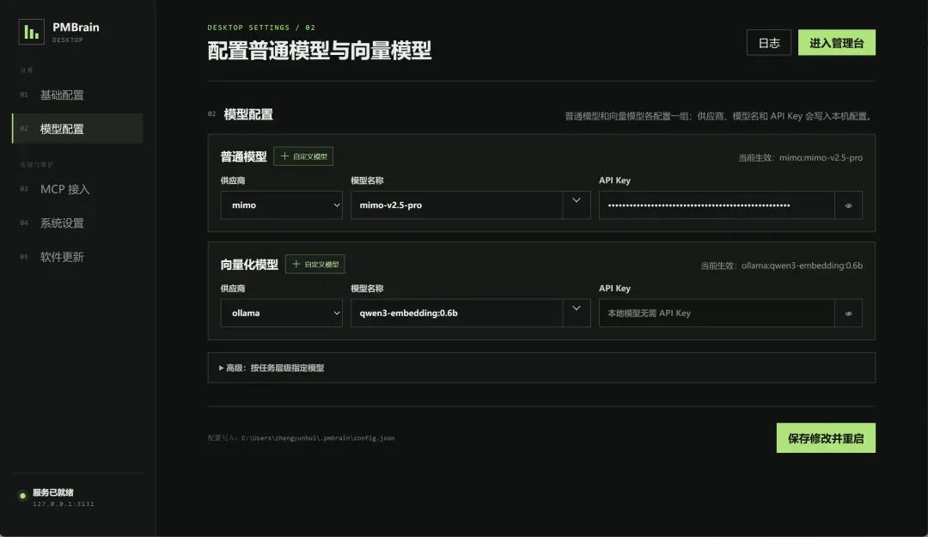
Task: Click the green service status dot
Action: tap(22, 496)
